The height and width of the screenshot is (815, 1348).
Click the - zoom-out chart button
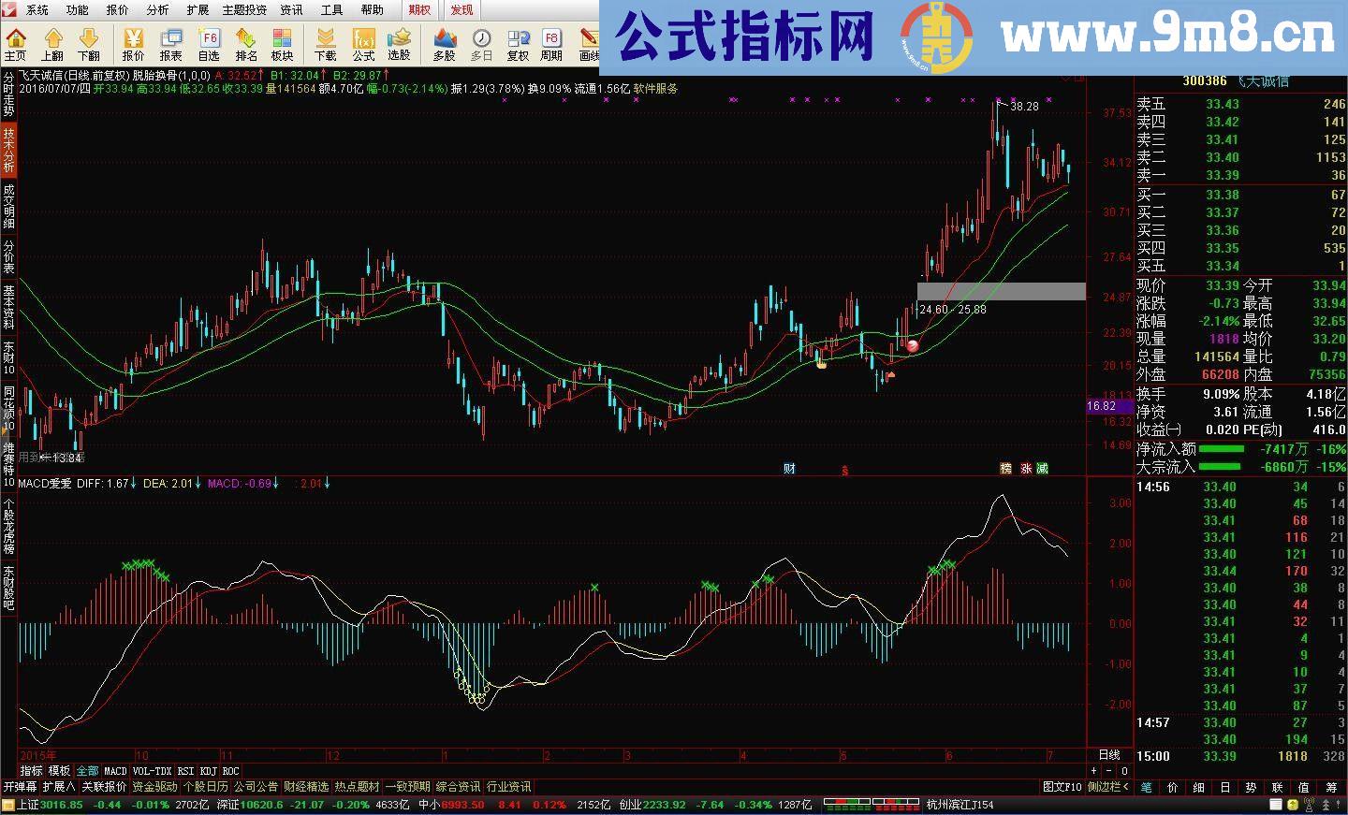click(x=1109, y=771)
